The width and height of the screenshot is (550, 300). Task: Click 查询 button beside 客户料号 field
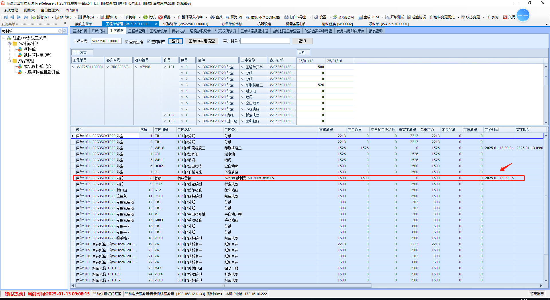pos(302,41)
